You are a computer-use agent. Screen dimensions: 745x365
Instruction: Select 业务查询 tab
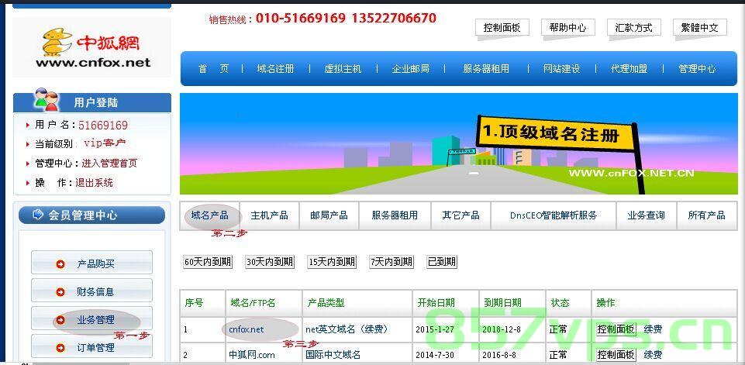point(647,215)
